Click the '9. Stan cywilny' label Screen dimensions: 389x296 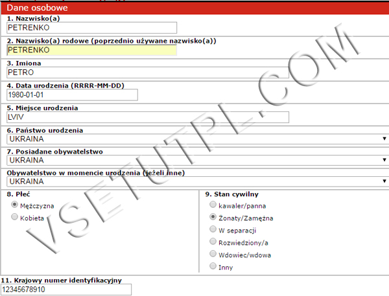point(231,194)
